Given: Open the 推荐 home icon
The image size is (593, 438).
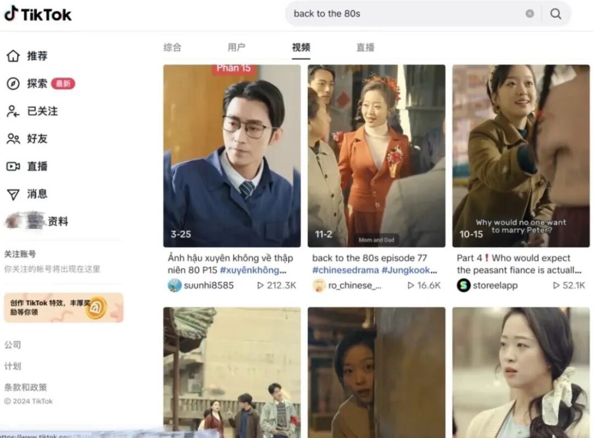Looking at the screenshot, I should point(13,56).
